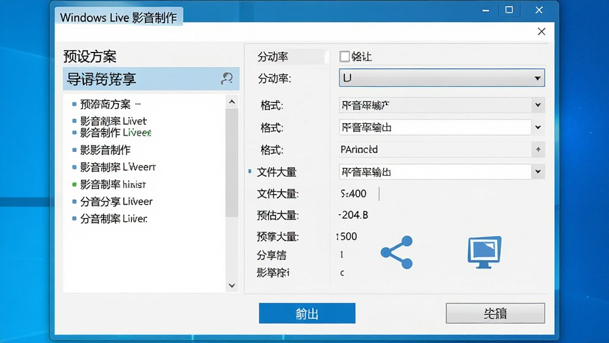The height and width of the screenshot is (343, 609).
Task: Click the blue 输出 button
Action: pyautogui.click(x=307, y=313)
